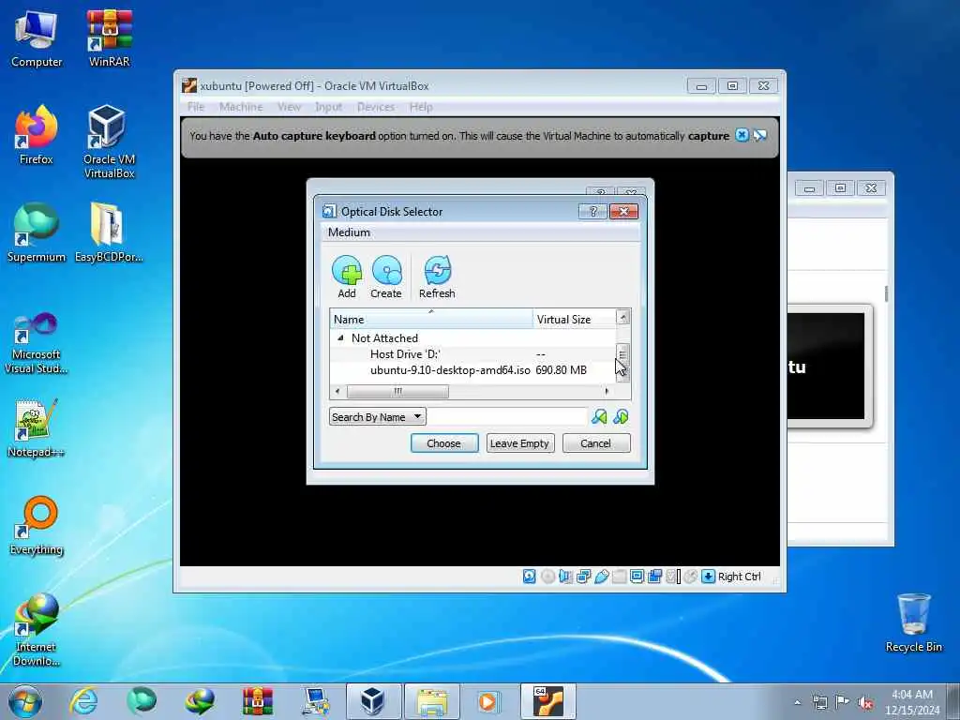Select the EasyBCDPortable folder icon
This screenshot has height=720, width=960.
tap(109, 232)
